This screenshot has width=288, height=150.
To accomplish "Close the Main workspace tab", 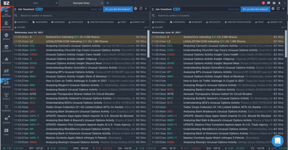I will [x=57, y=3].
